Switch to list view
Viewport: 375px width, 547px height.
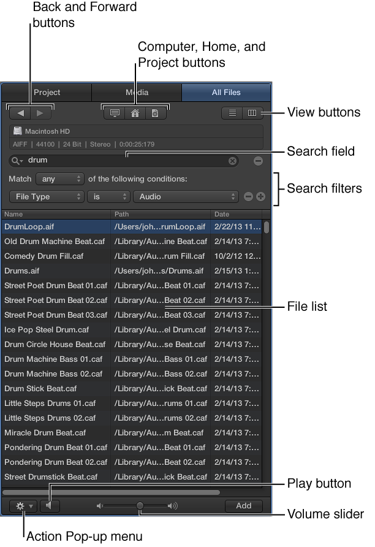click(232, 113)
